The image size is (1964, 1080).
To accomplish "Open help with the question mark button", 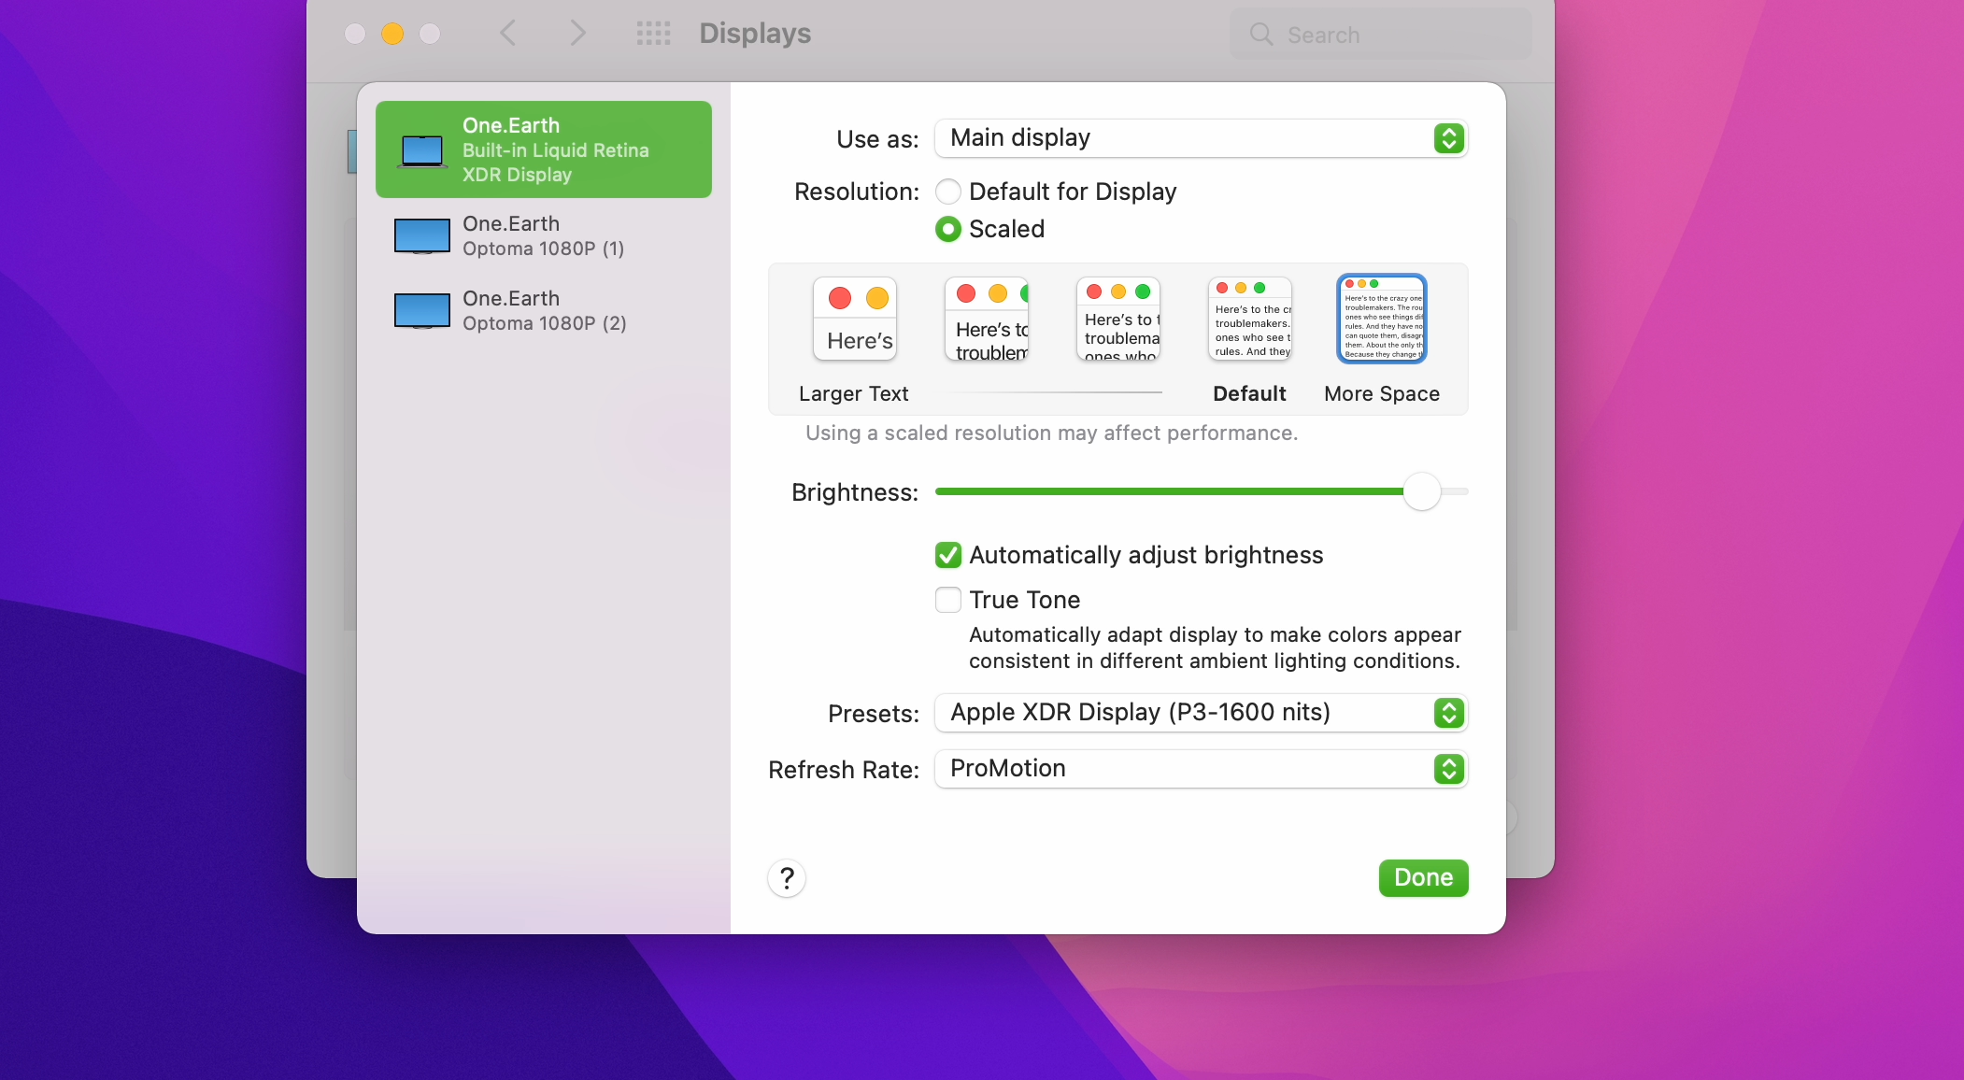I will (x=787, y=878).
